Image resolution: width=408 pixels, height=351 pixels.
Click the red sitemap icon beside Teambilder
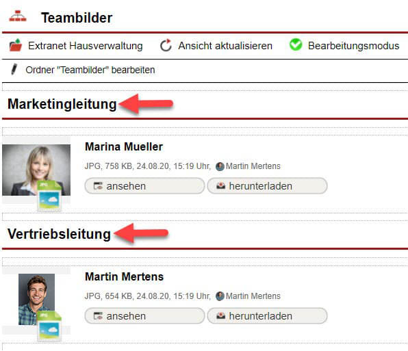click(18, 16)
